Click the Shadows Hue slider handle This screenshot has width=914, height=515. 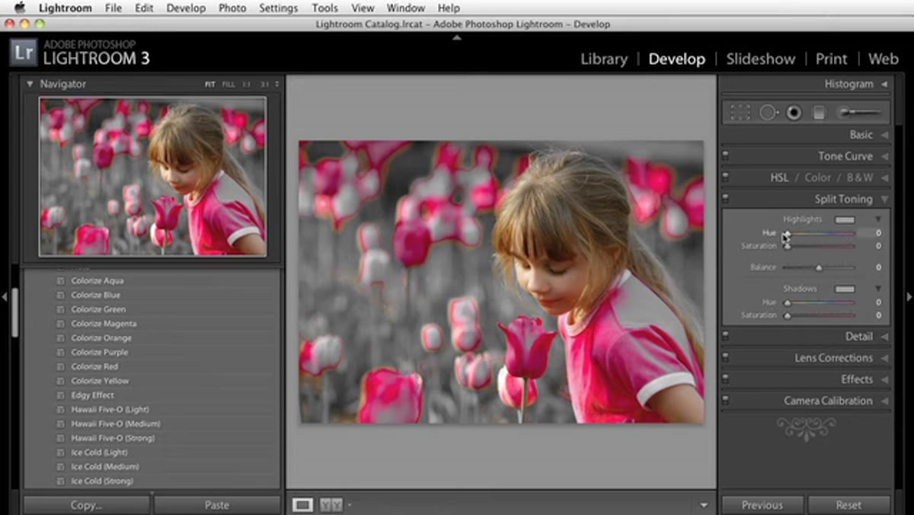[x=787, y=303]
